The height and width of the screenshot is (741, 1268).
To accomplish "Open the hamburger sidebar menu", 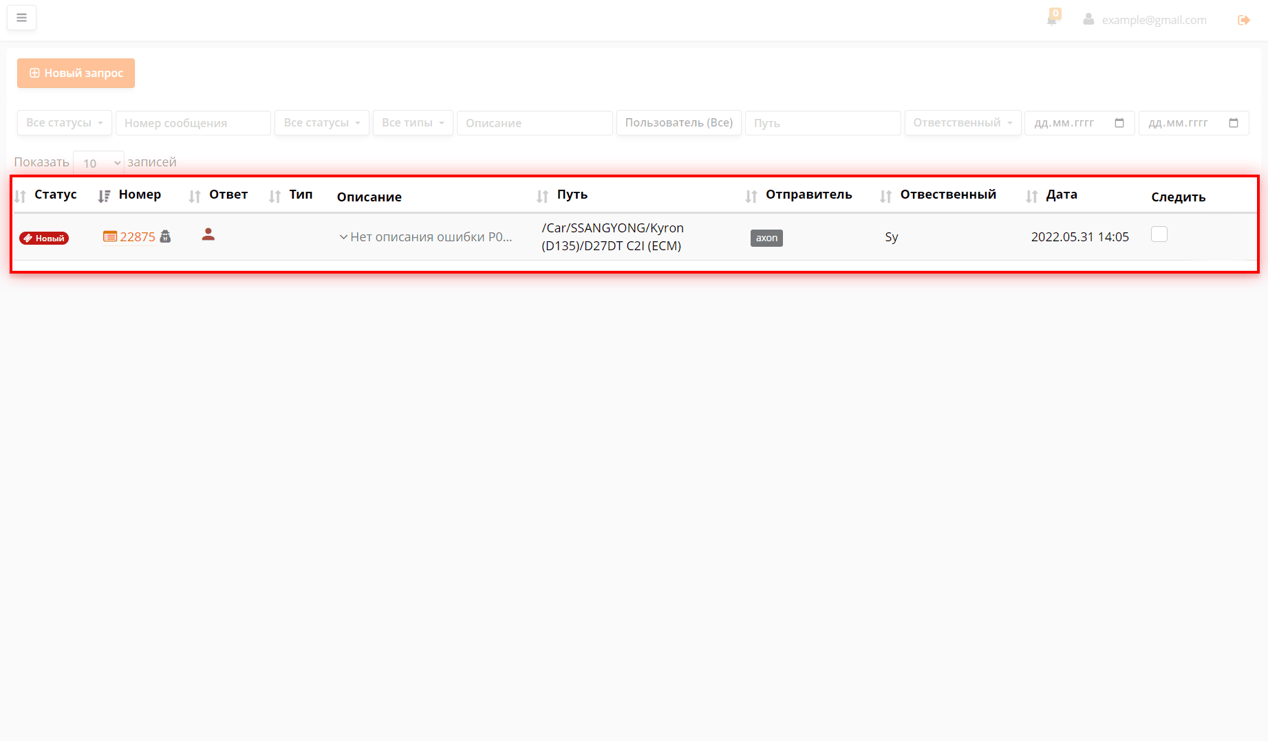I will click(21, 18).
